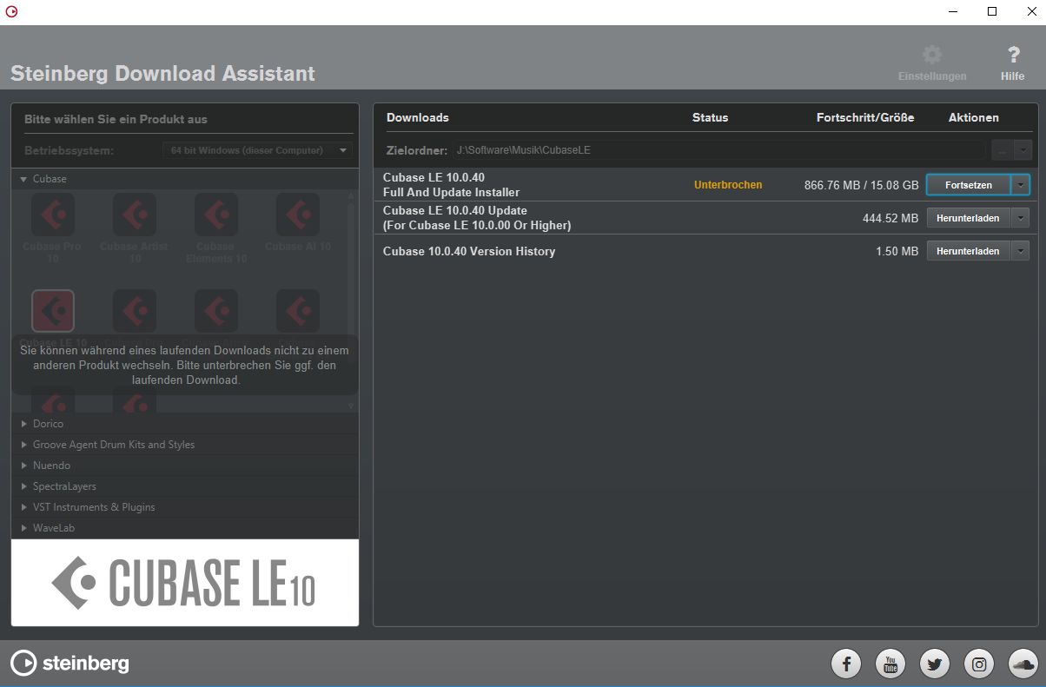1046x687 pixels.
Task: Click the Cubase LE 10 banner logo
Action: click(183, 582)
